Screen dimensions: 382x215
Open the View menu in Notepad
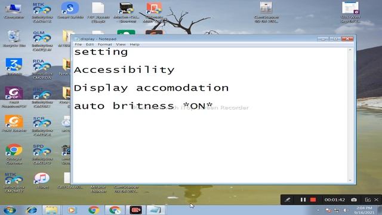click(x=121, y=44)
